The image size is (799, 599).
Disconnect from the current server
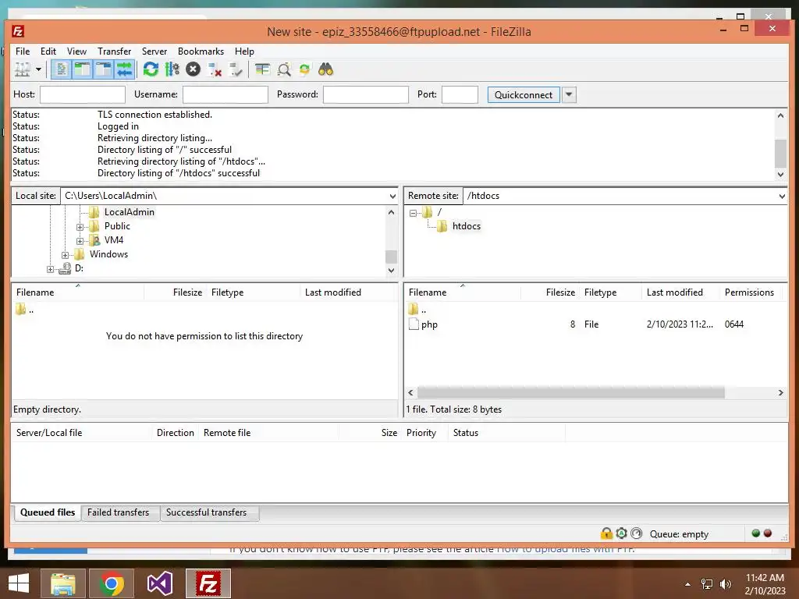pos(215,69)
